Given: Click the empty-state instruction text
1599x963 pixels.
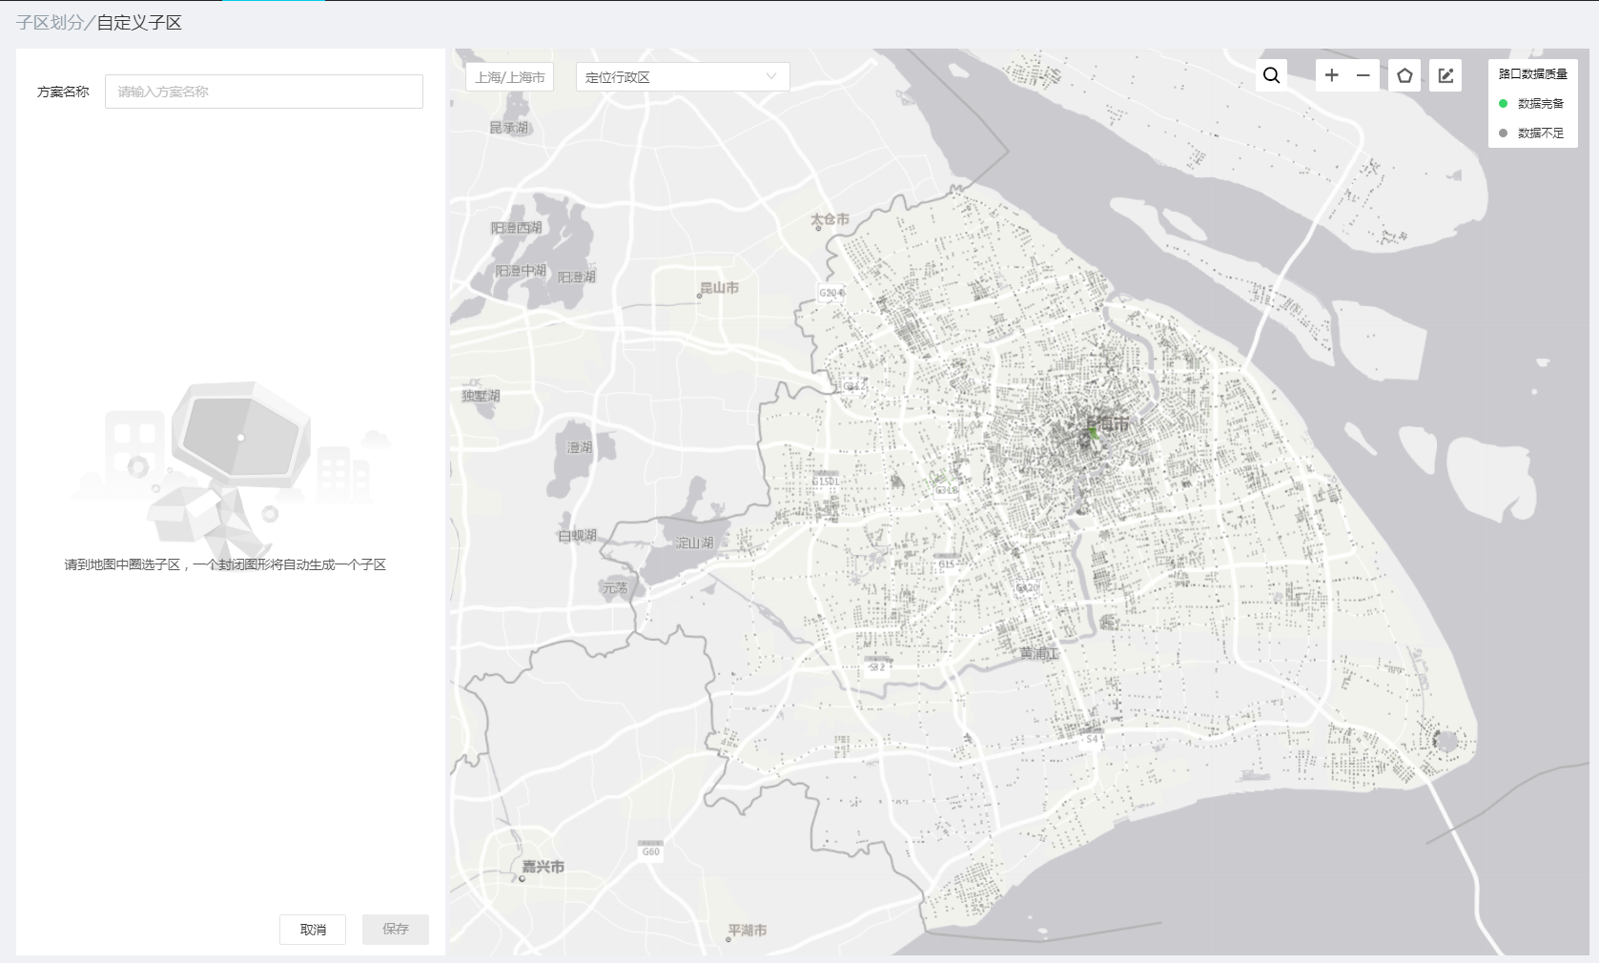Looking at the screenshot, I should pyautogui.click(x=225, y=564).
